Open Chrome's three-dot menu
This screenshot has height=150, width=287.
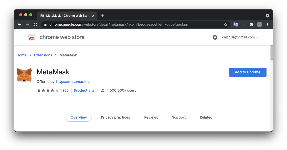pos(268,24)
